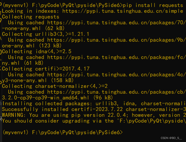Click the CSDN @BO_S__ watermark
This screenshot has height=142, width=186.
pos(171,138)
